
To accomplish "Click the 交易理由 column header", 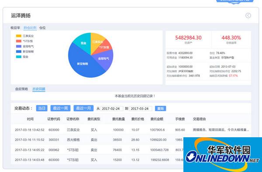I will click(x=200, y=119).
